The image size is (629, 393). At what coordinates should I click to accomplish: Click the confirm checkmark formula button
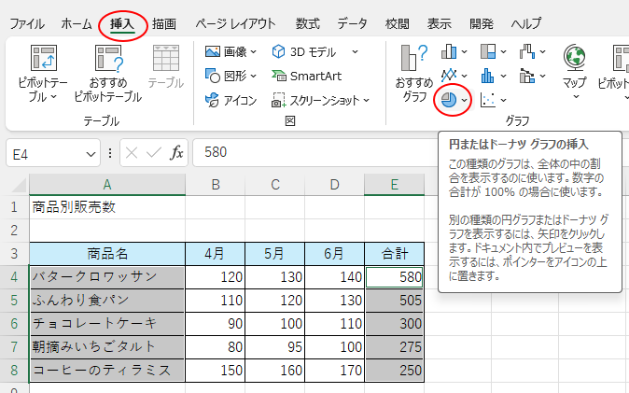pos(154,152)
